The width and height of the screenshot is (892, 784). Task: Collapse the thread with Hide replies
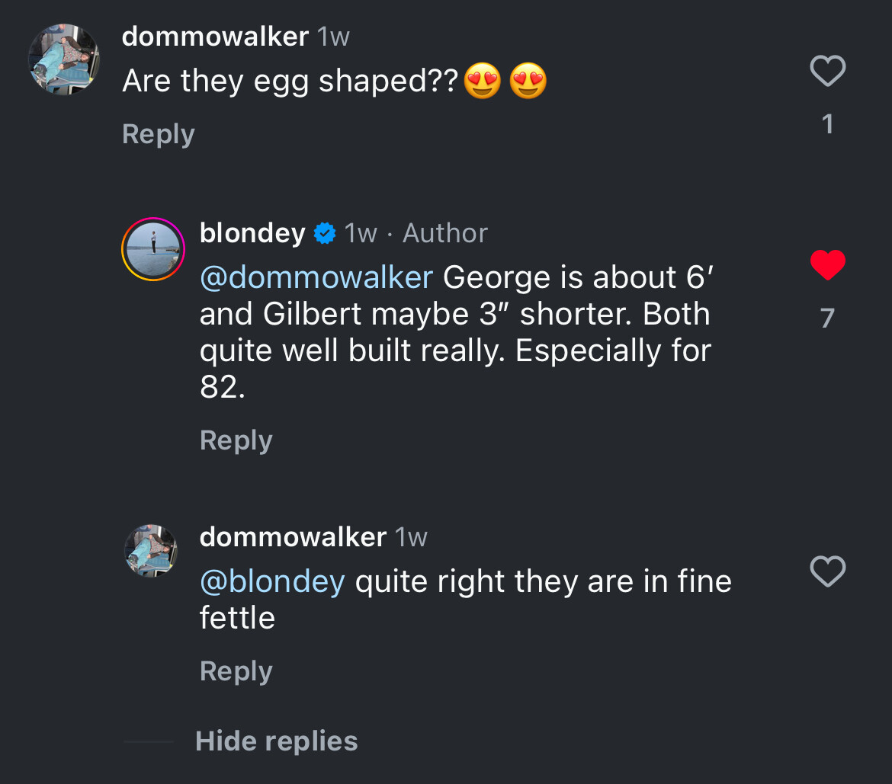coord(276,741)
